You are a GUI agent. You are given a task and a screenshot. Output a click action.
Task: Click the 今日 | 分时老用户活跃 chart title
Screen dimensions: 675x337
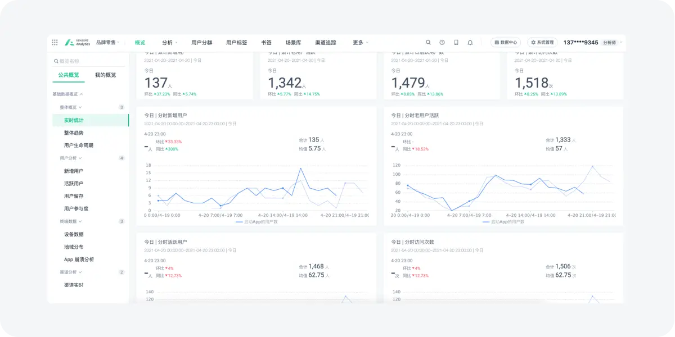tap(415, 115)
